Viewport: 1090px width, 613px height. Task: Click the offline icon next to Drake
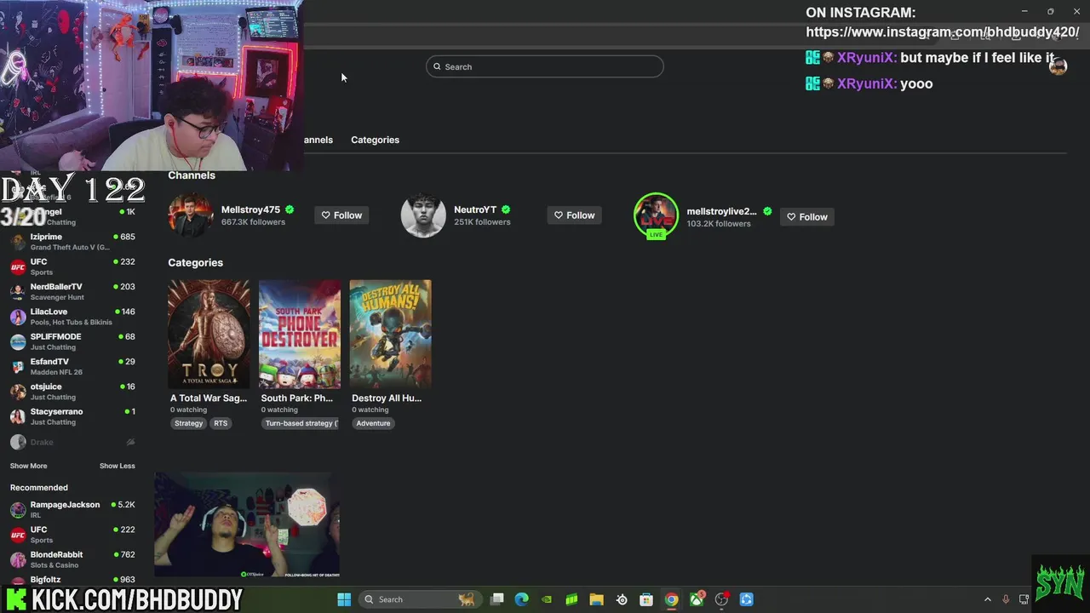[130, 442]
